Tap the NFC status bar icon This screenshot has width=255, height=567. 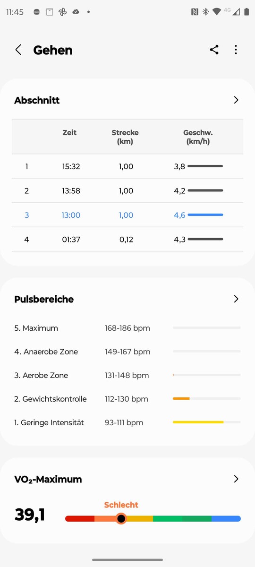tap(195, 12)
